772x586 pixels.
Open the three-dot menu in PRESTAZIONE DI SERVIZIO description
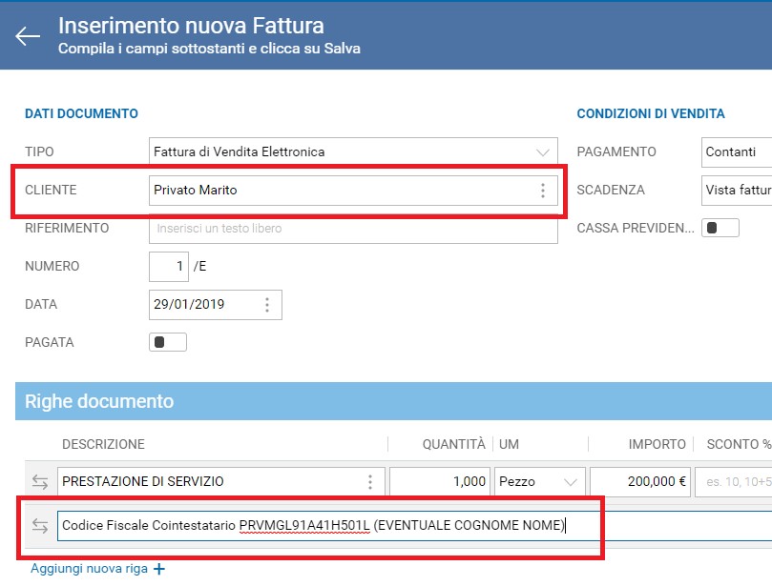370,482
